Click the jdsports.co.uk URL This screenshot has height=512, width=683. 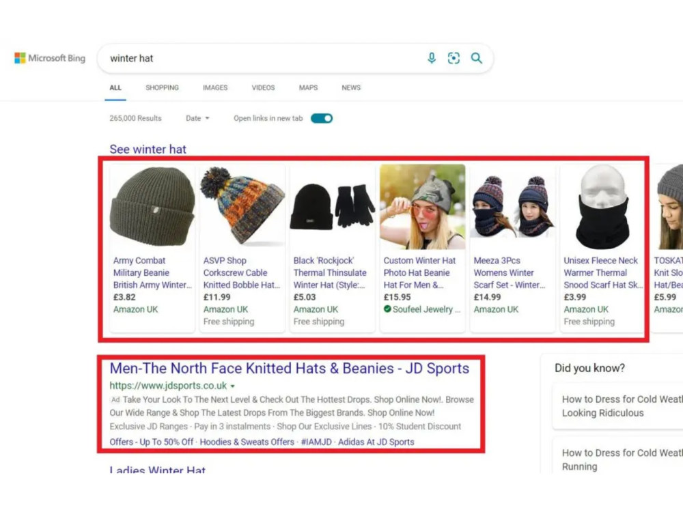(168, 386)
